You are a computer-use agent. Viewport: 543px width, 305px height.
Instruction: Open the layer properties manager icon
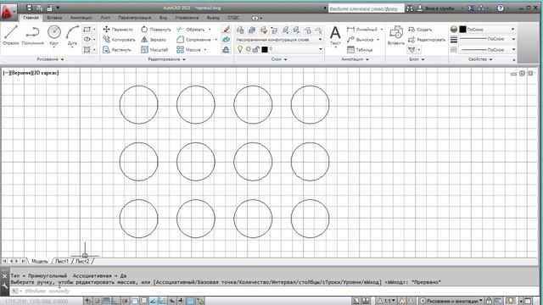point(240,30)
